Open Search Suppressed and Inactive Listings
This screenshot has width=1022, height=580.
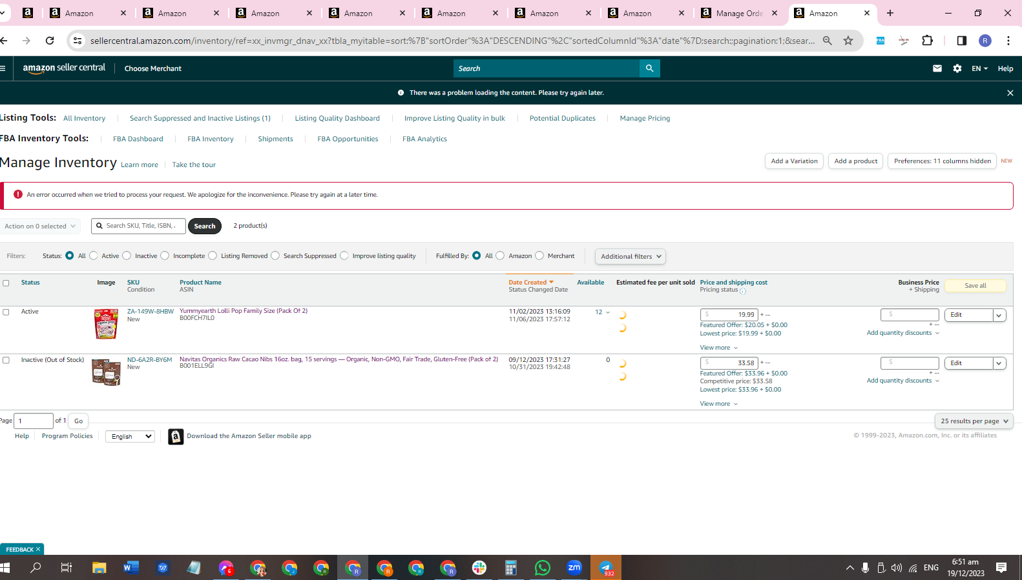pos(200,119)
